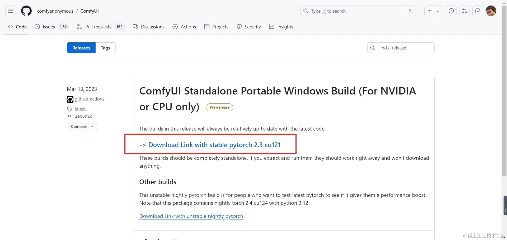Expand the create new plus dropdown
507x240 pixels.
pyautogui.click(x=434, y=11)
